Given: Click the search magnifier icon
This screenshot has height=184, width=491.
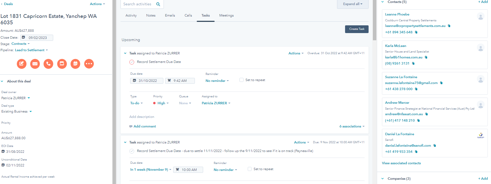Looking at the screenshot, I should coord(158,4).
